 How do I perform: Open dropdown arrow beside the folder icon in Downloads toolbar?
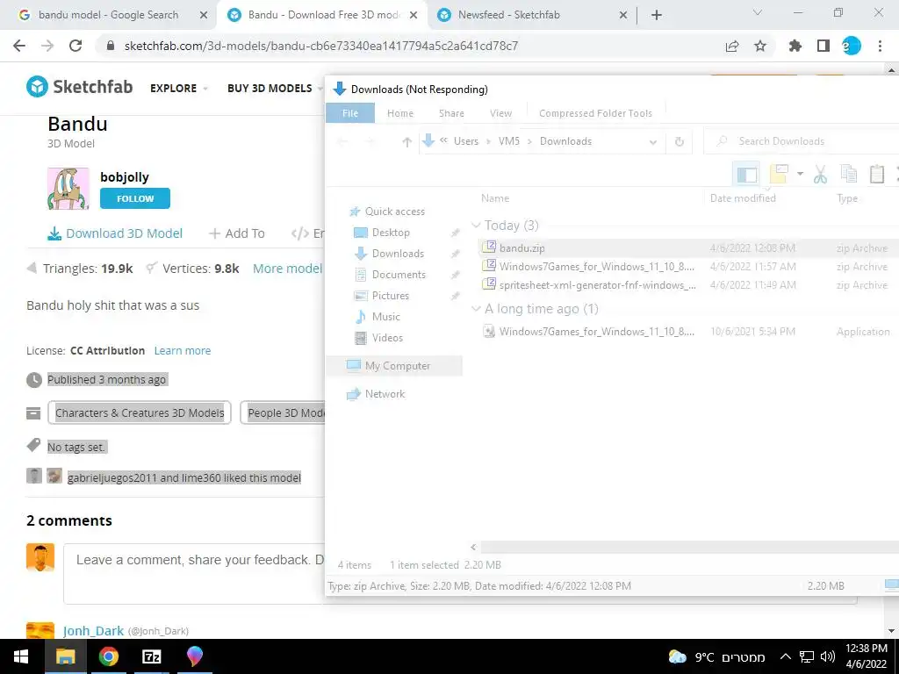tap(800, 173)
